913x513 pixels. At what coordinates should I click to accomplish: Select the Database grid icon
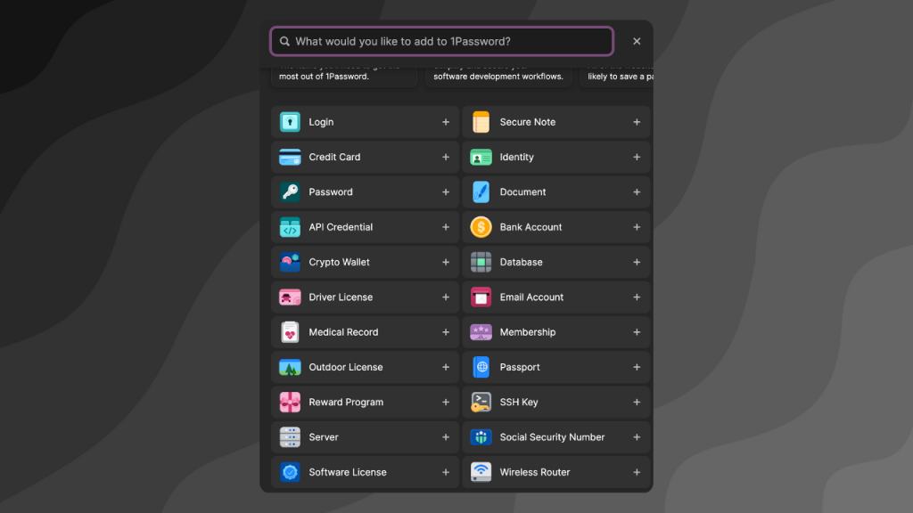coord(481,262)
